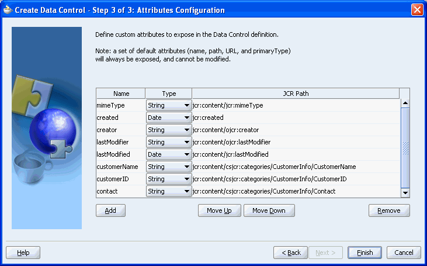Viewport: 427px width, 266px height.
Task: Click the Java cup title bar icon
Action: tap(8, 10)
